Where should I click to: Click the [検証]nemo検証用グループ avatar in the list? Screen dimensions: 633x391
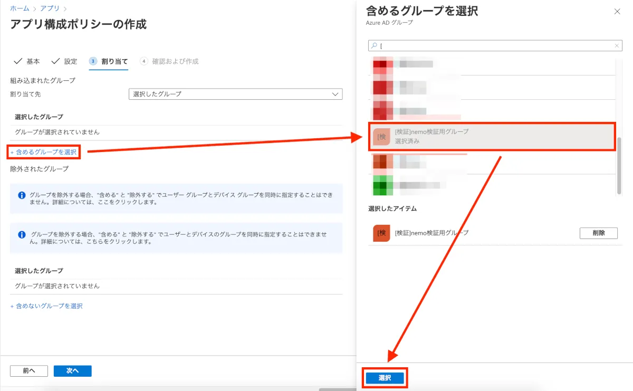pos(381,137)
